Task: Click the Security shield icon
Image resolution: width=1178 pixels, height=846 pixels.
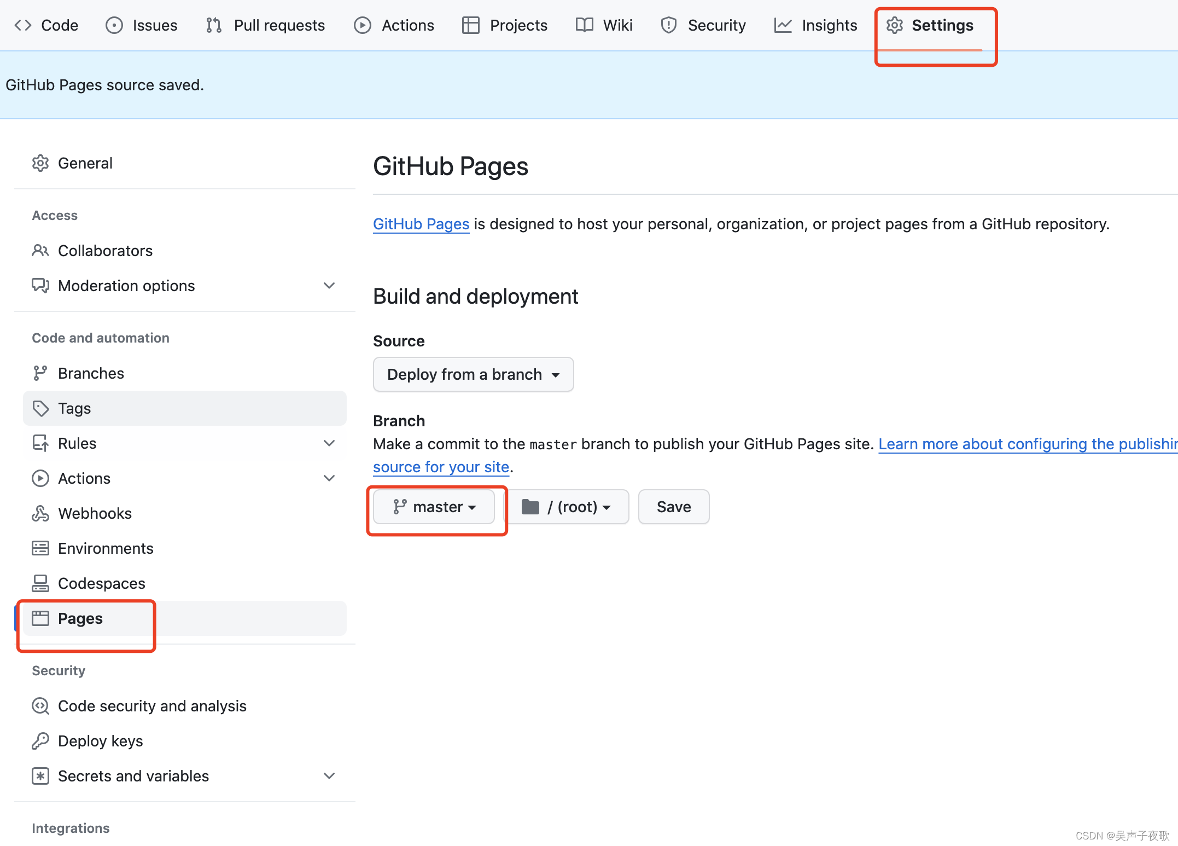Action: 669,25
